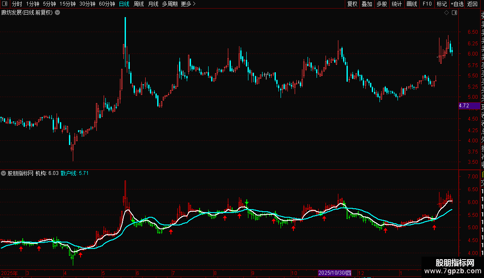Click the 叠加 overlay button
This screenshot has width=484, height=278.
[x=367, y=4]
